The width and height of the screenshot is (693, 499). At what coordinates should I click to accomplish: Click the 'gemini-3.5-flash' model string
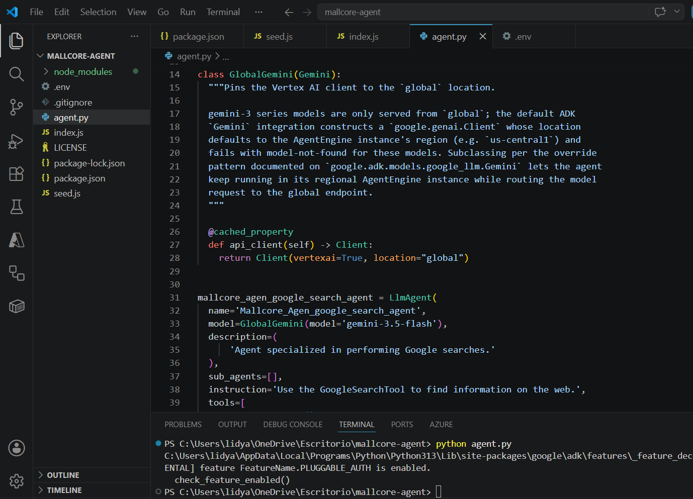point(389,324)
